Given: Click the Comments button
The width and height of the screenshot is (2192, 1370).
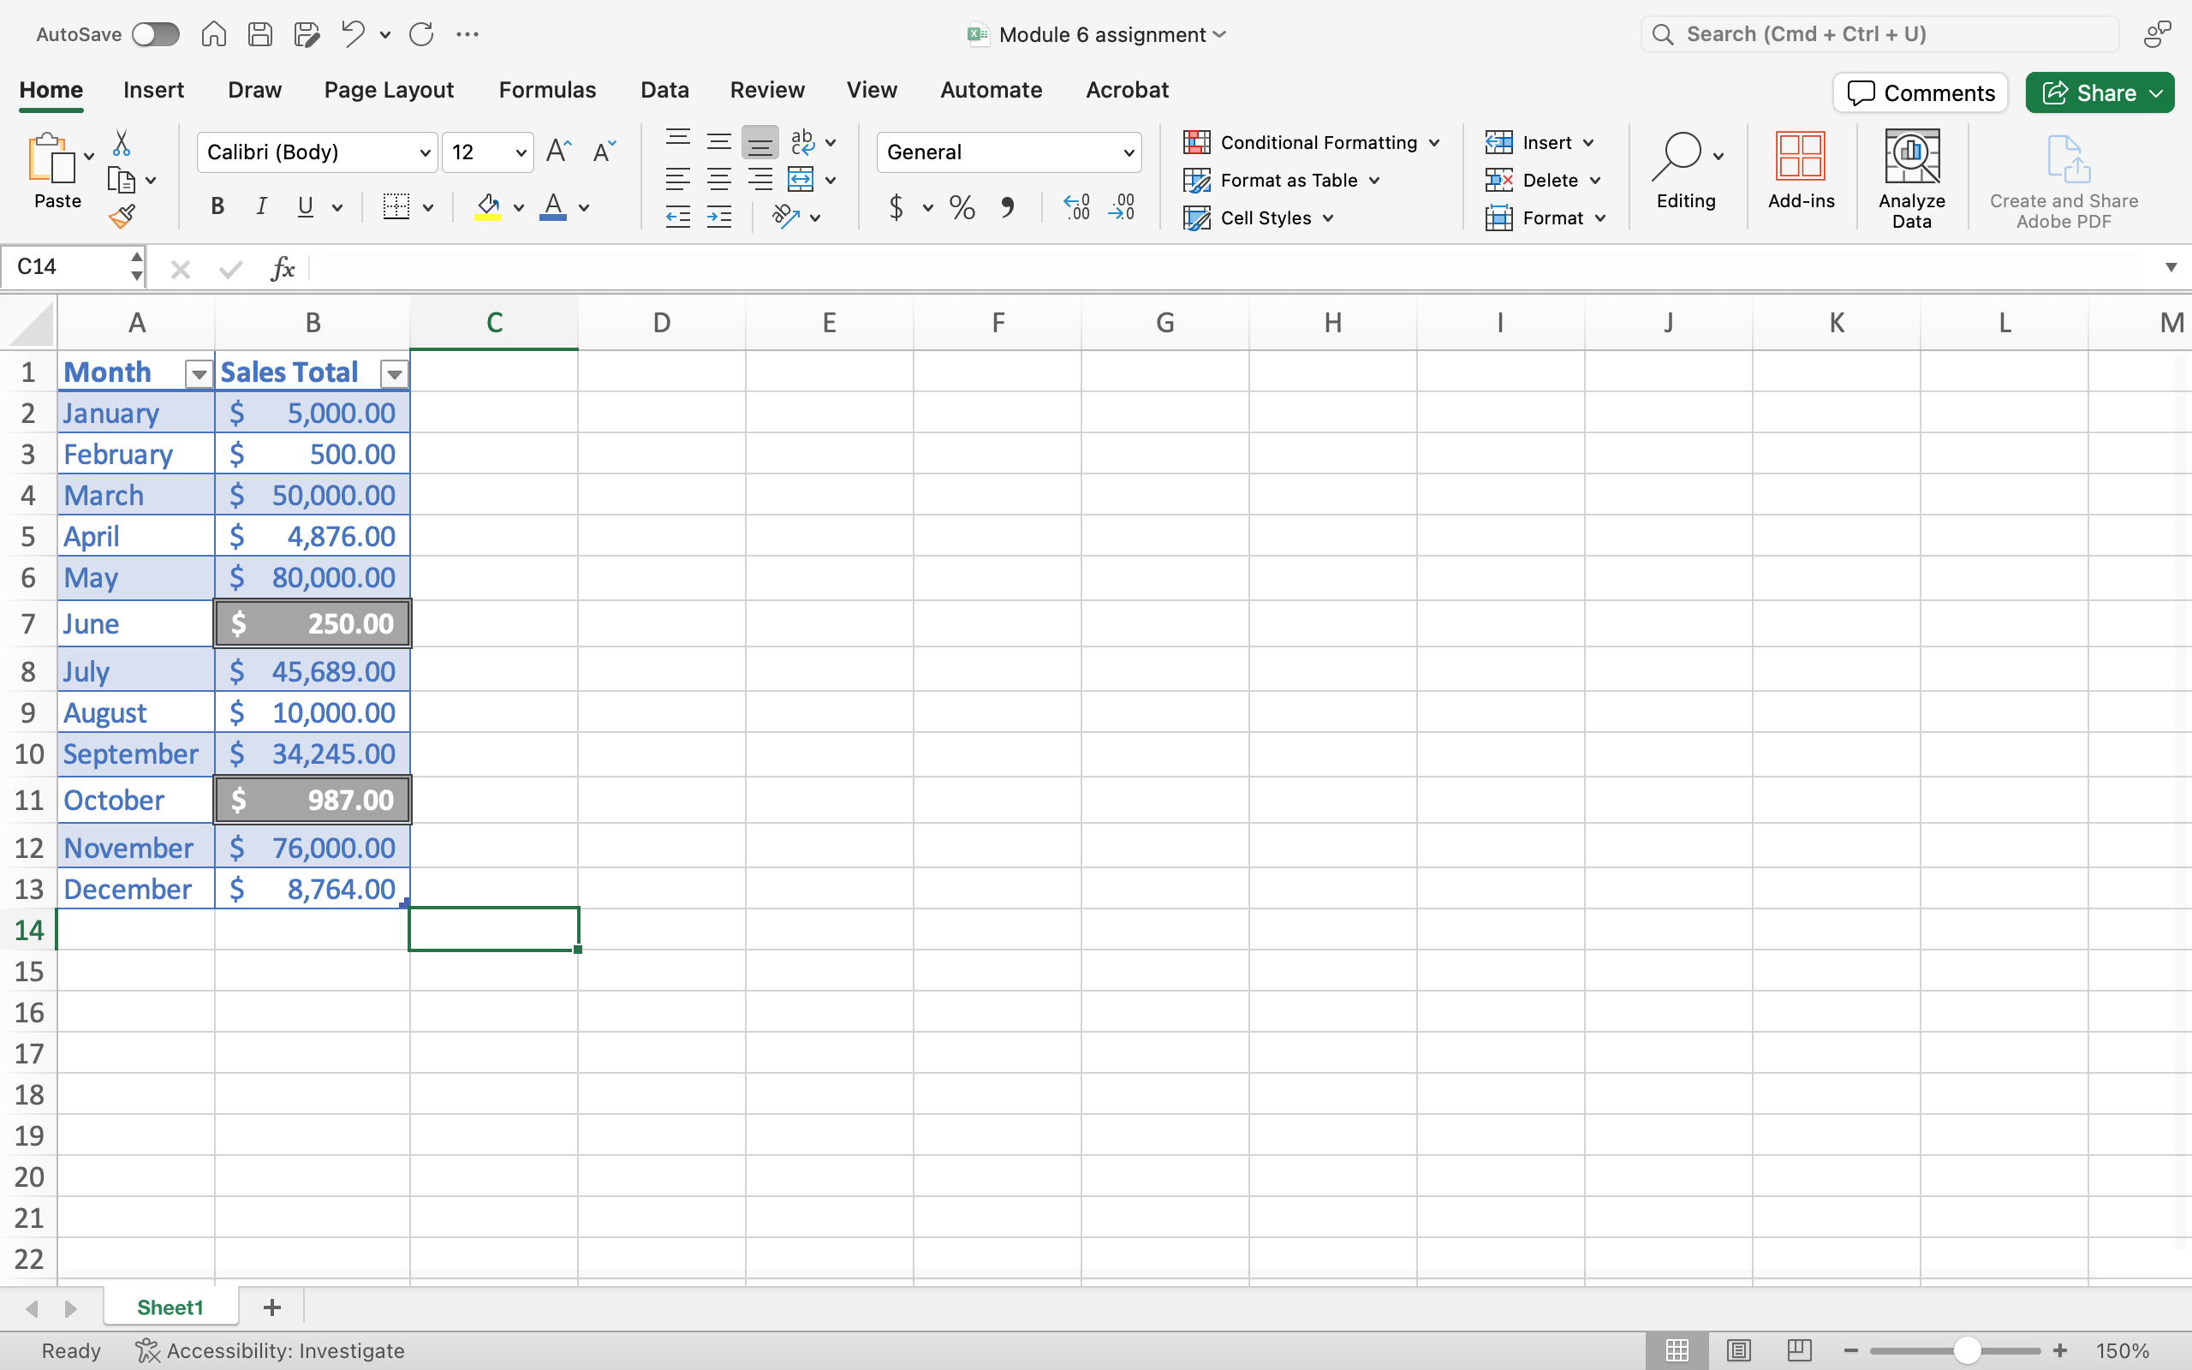Looking at the screenshot, I should pos(1921,93).
